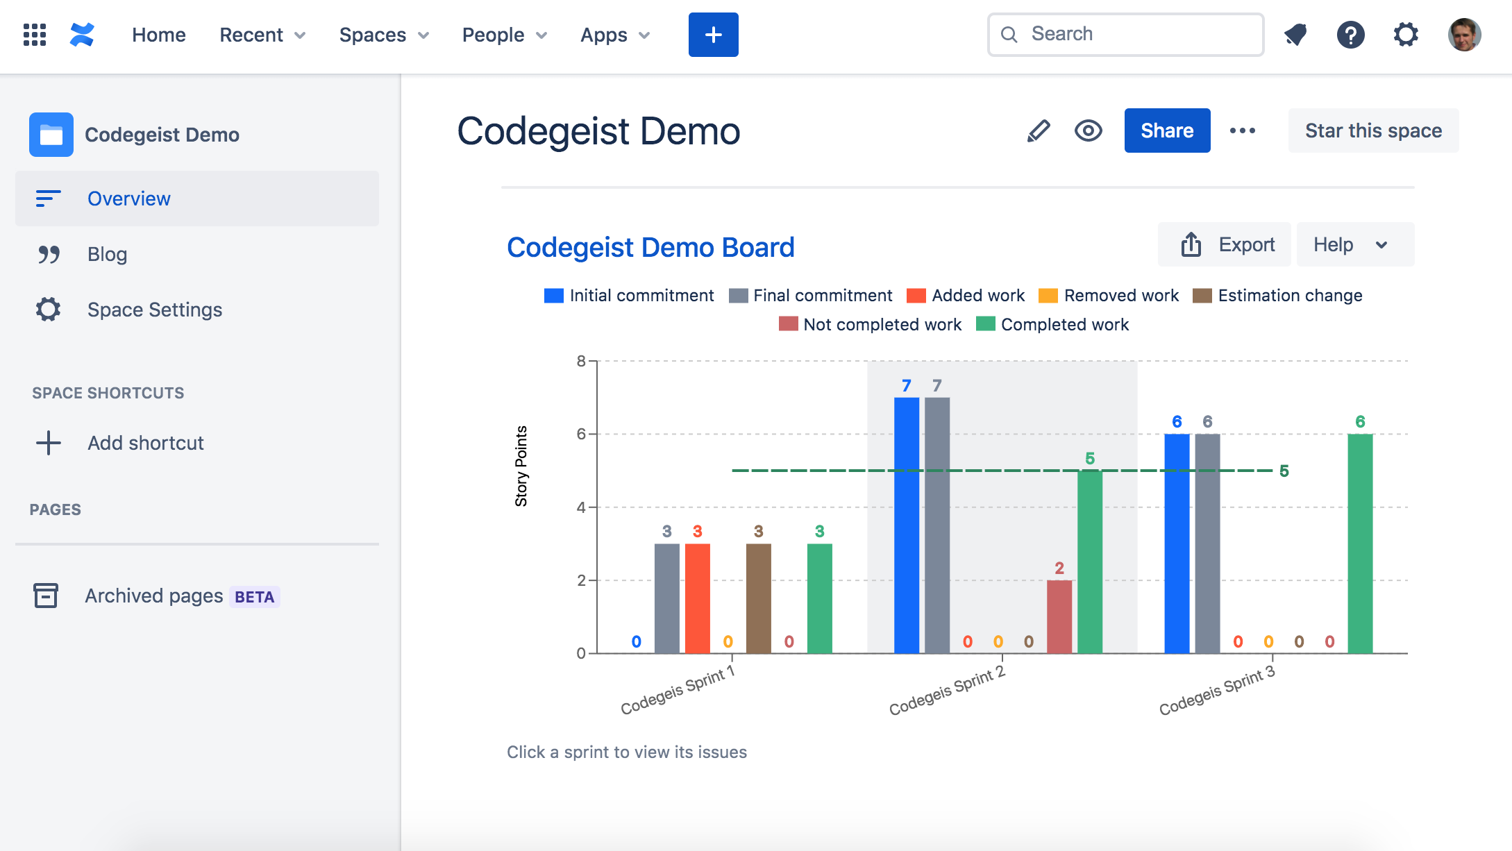Click the Star this space button

1373,130
